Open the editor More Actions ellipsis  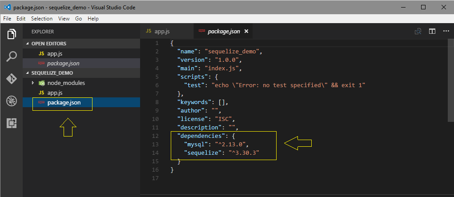click(446, 31)
